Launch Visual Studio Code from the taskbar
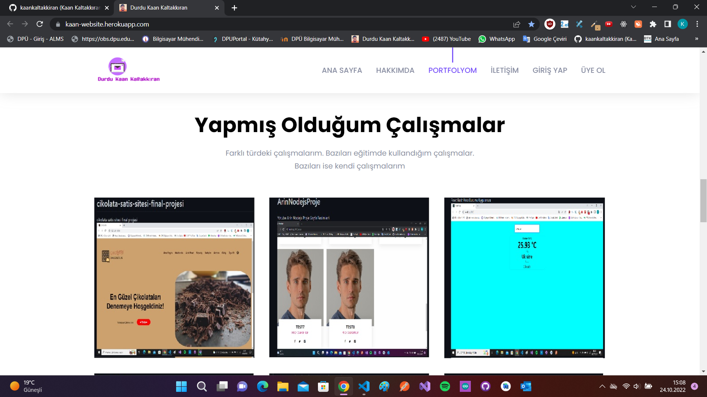This screenshot has width=707, height=397. (x=364, y=387)
